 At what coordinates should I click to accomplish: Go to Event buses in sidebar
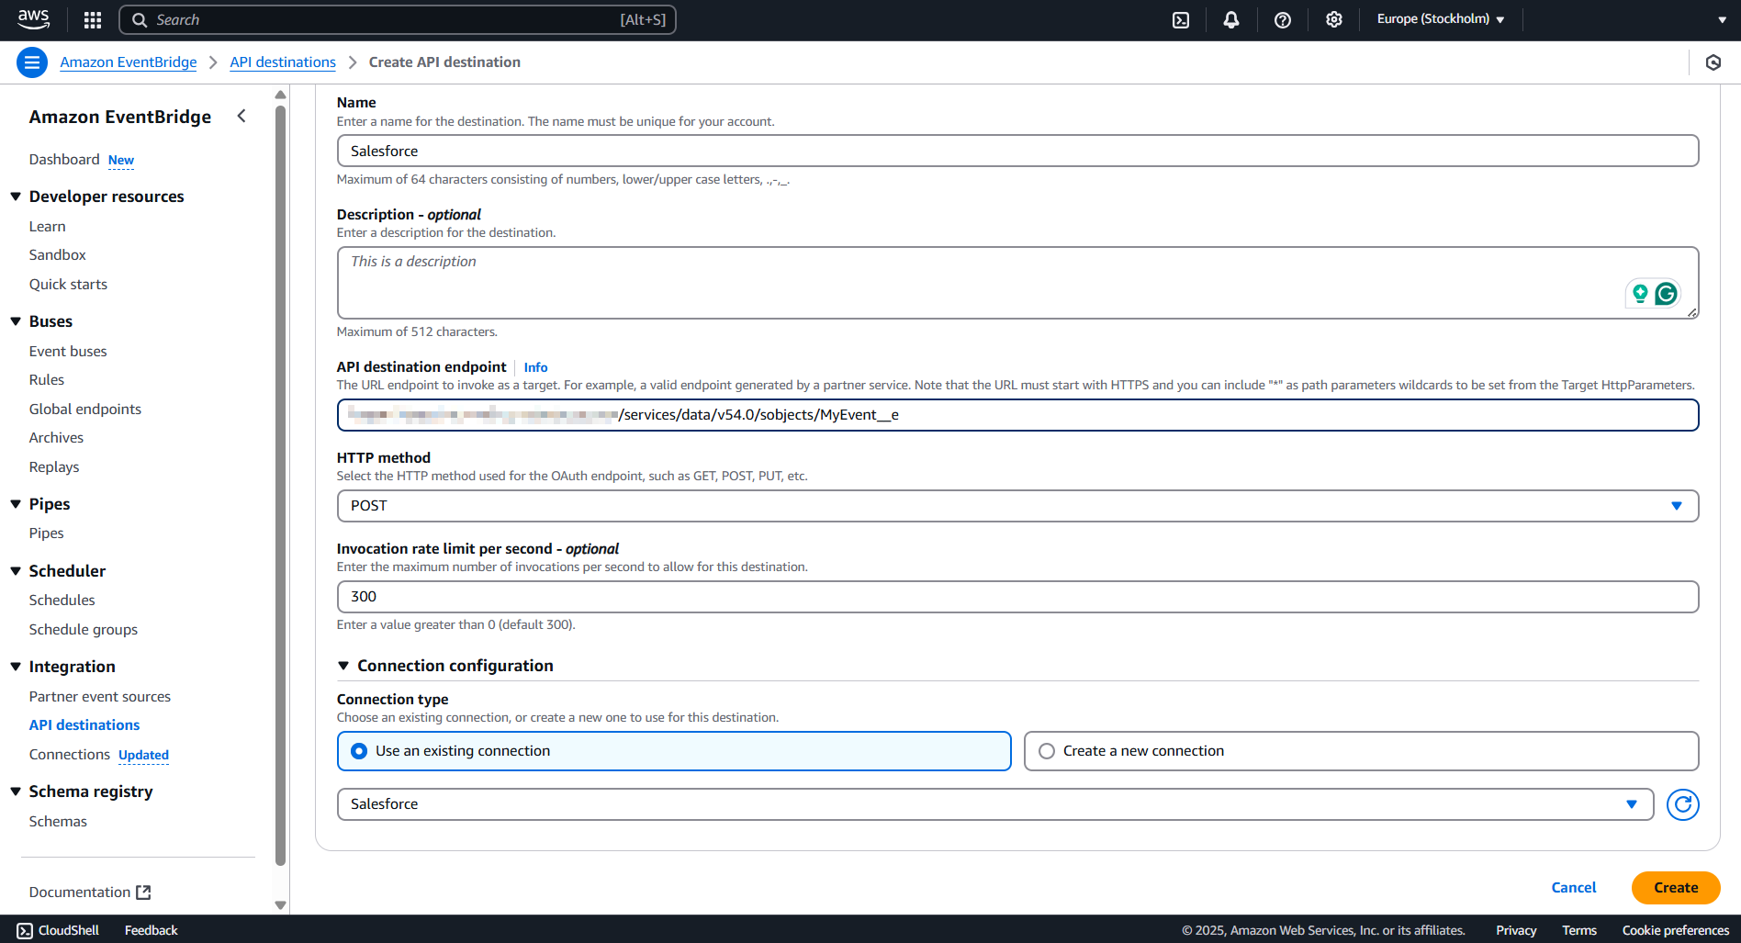[x=68, y=351]
